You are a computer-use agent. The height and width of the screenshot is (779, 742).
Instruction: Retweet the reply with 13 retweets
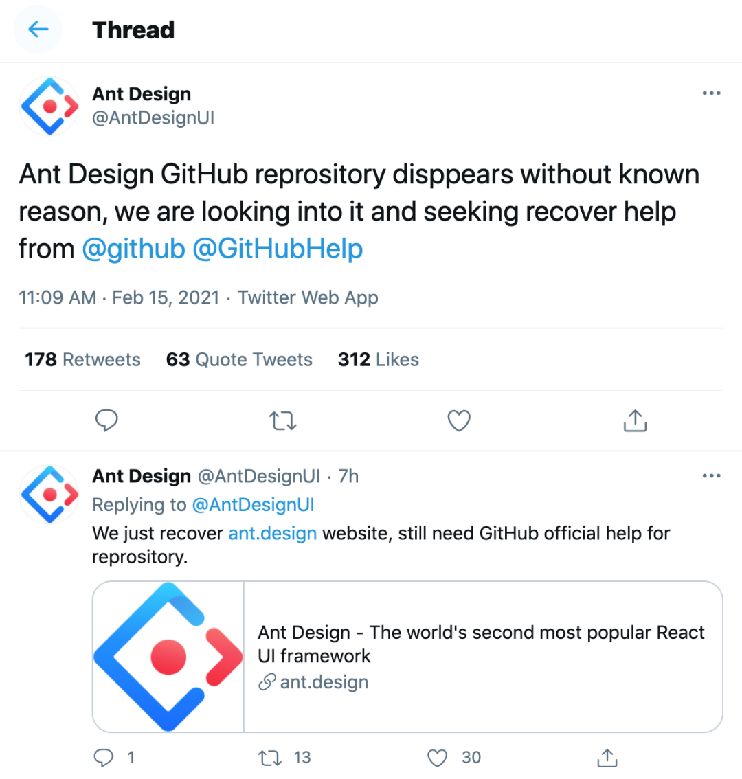click(x=284, y=758)
